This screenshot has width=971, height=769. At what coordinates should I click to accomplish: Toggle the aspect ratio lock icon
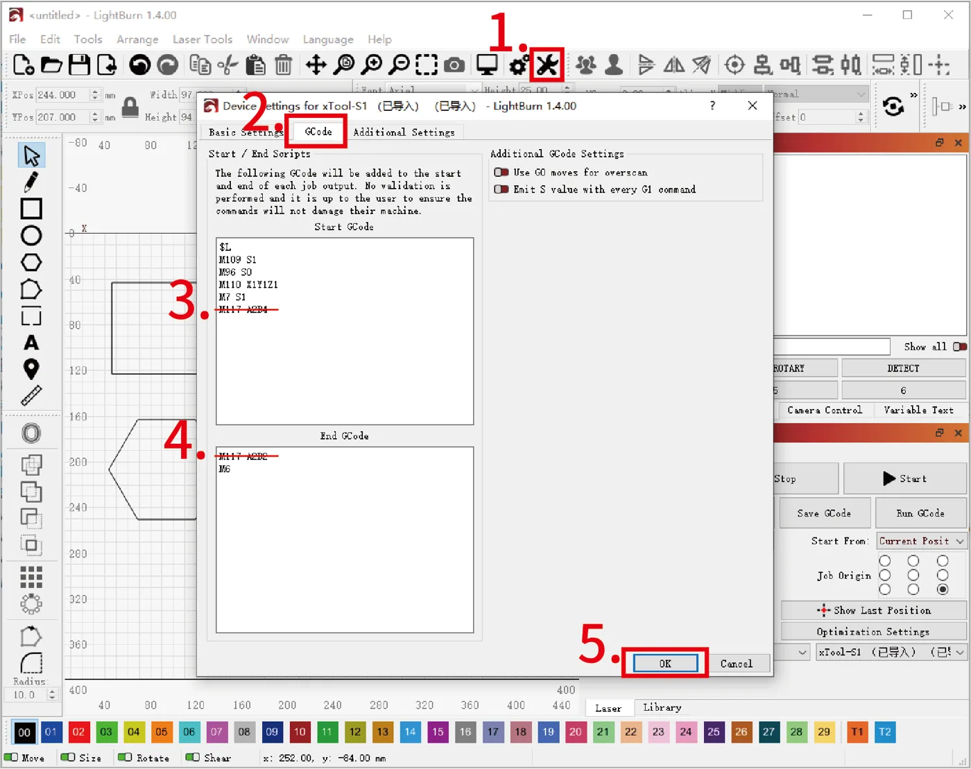(130, 106)
